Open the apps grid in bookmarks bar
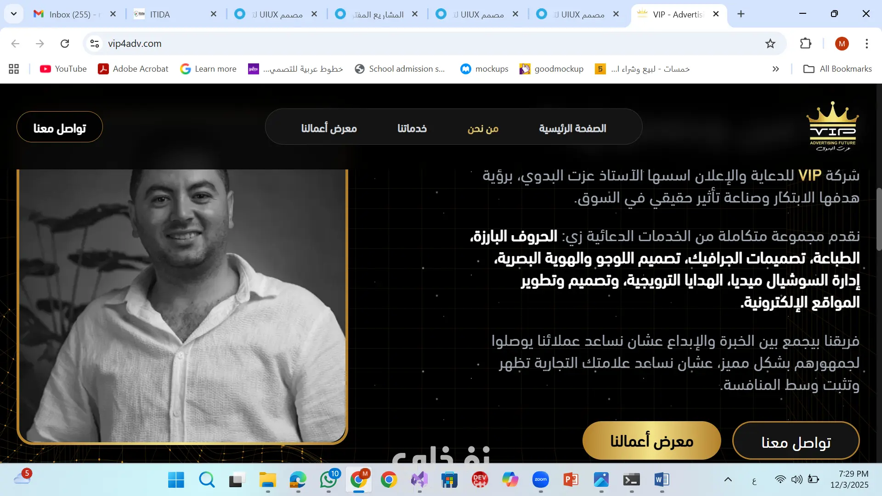Viewport: 882px width, 496px height. [x=14, y=69]
